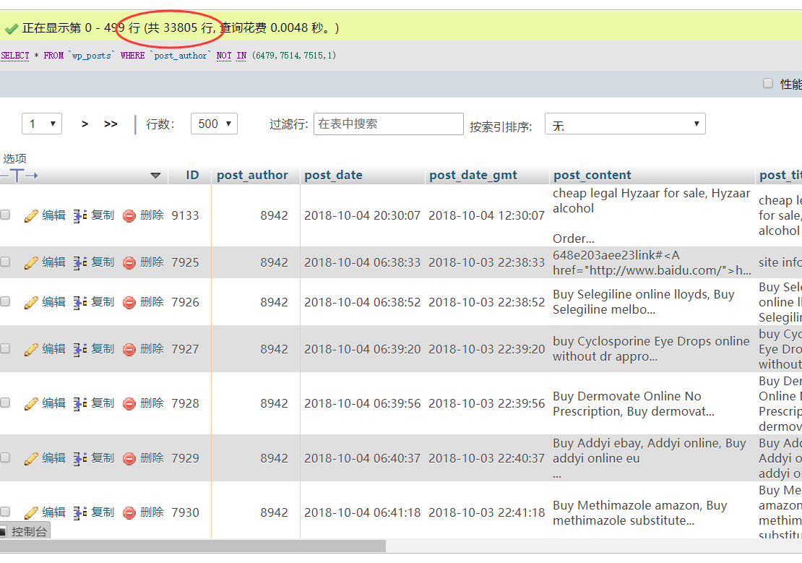Open the row count 500 dropdown
This screenshot has width=802, height=563.
[x=214, y=124]
